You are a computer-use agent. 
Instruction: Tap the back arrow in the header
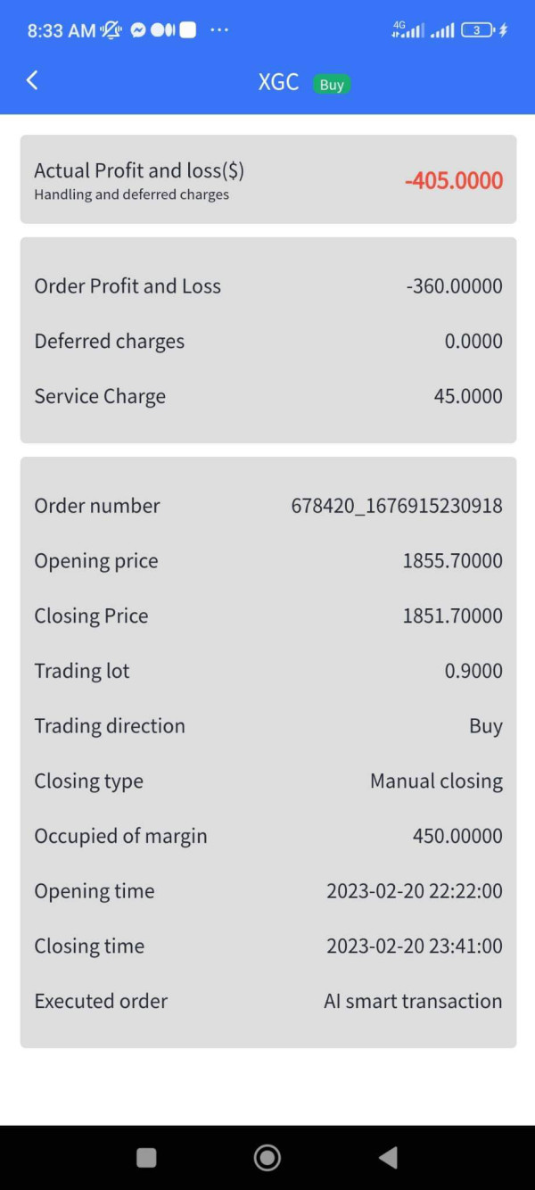point(32,80)
